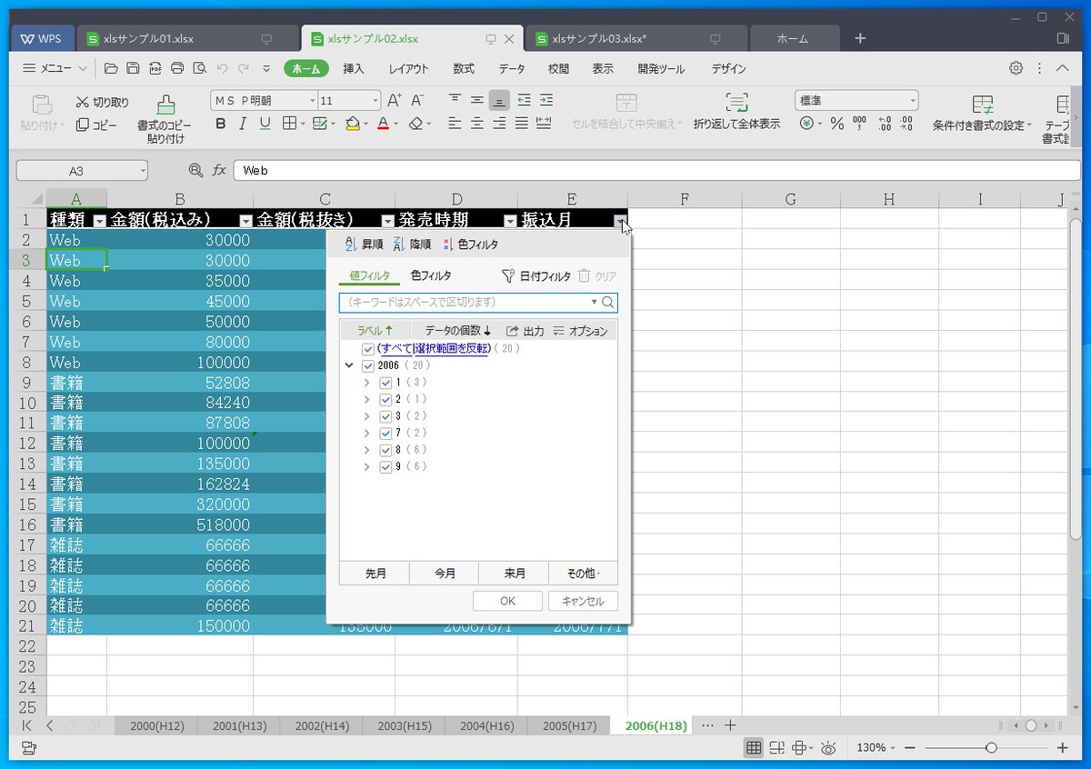This screenshot has height=769, width=1091.
Task: Open the settings gear icon
Action: (1016, 68)
